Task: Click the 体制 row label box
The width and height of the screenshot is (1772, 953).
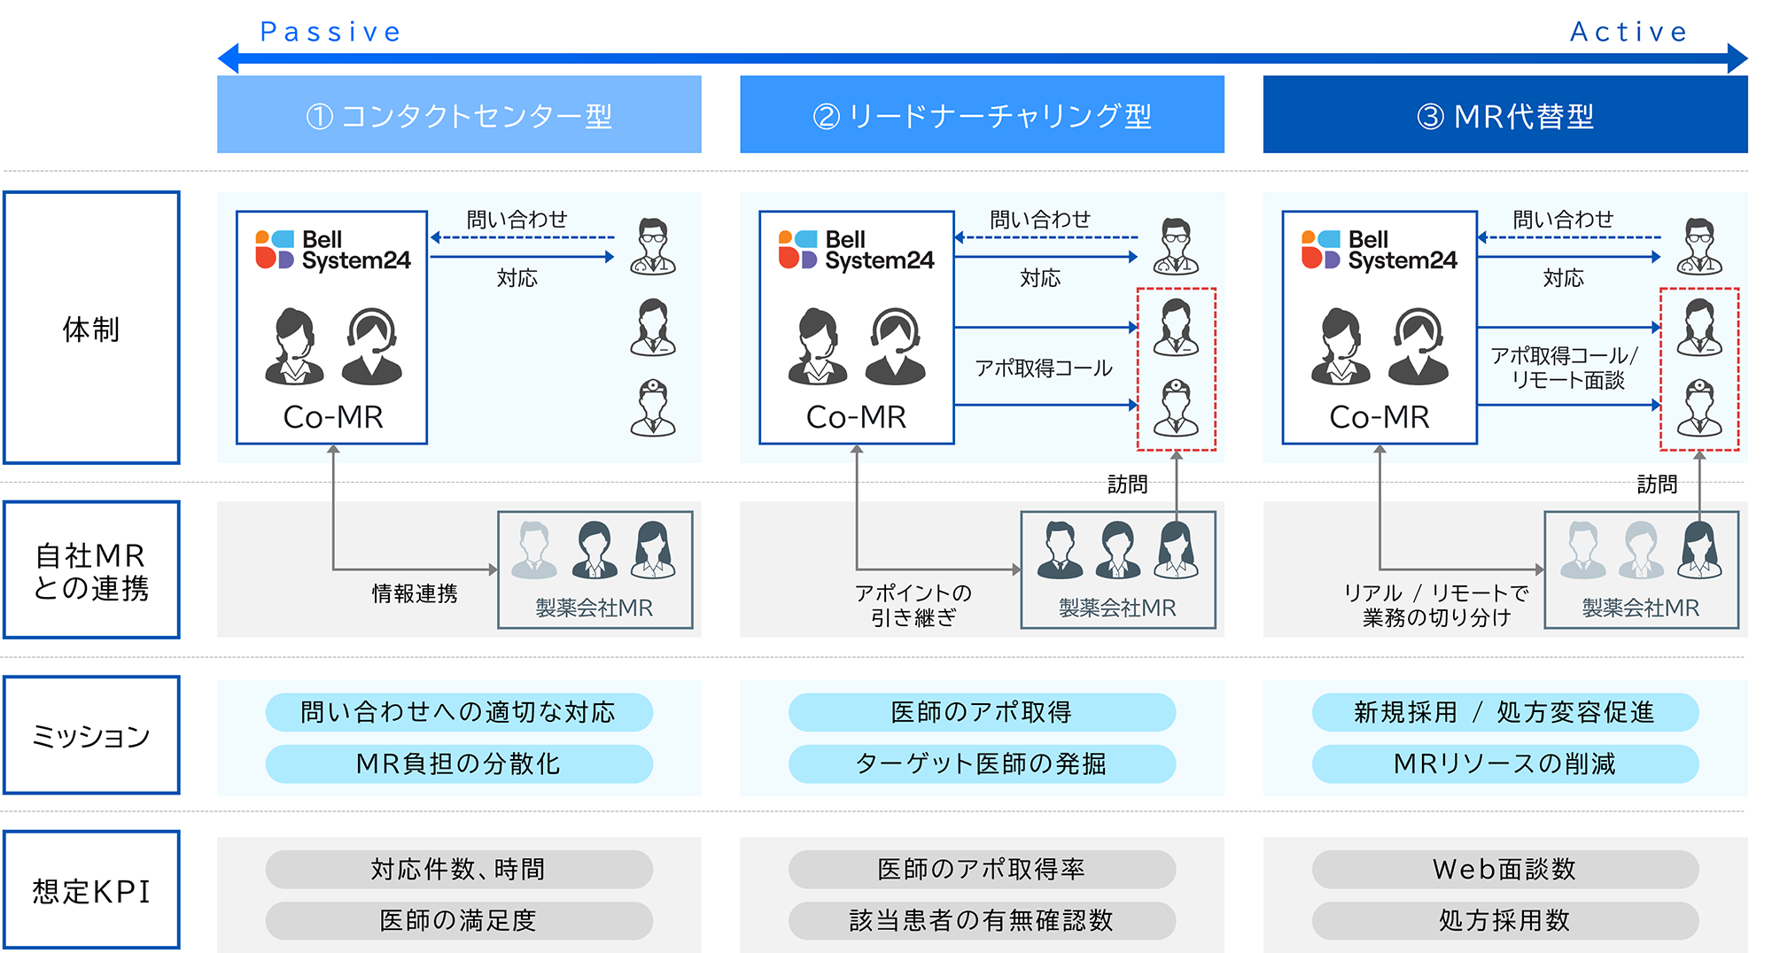Action: point(91,328)
